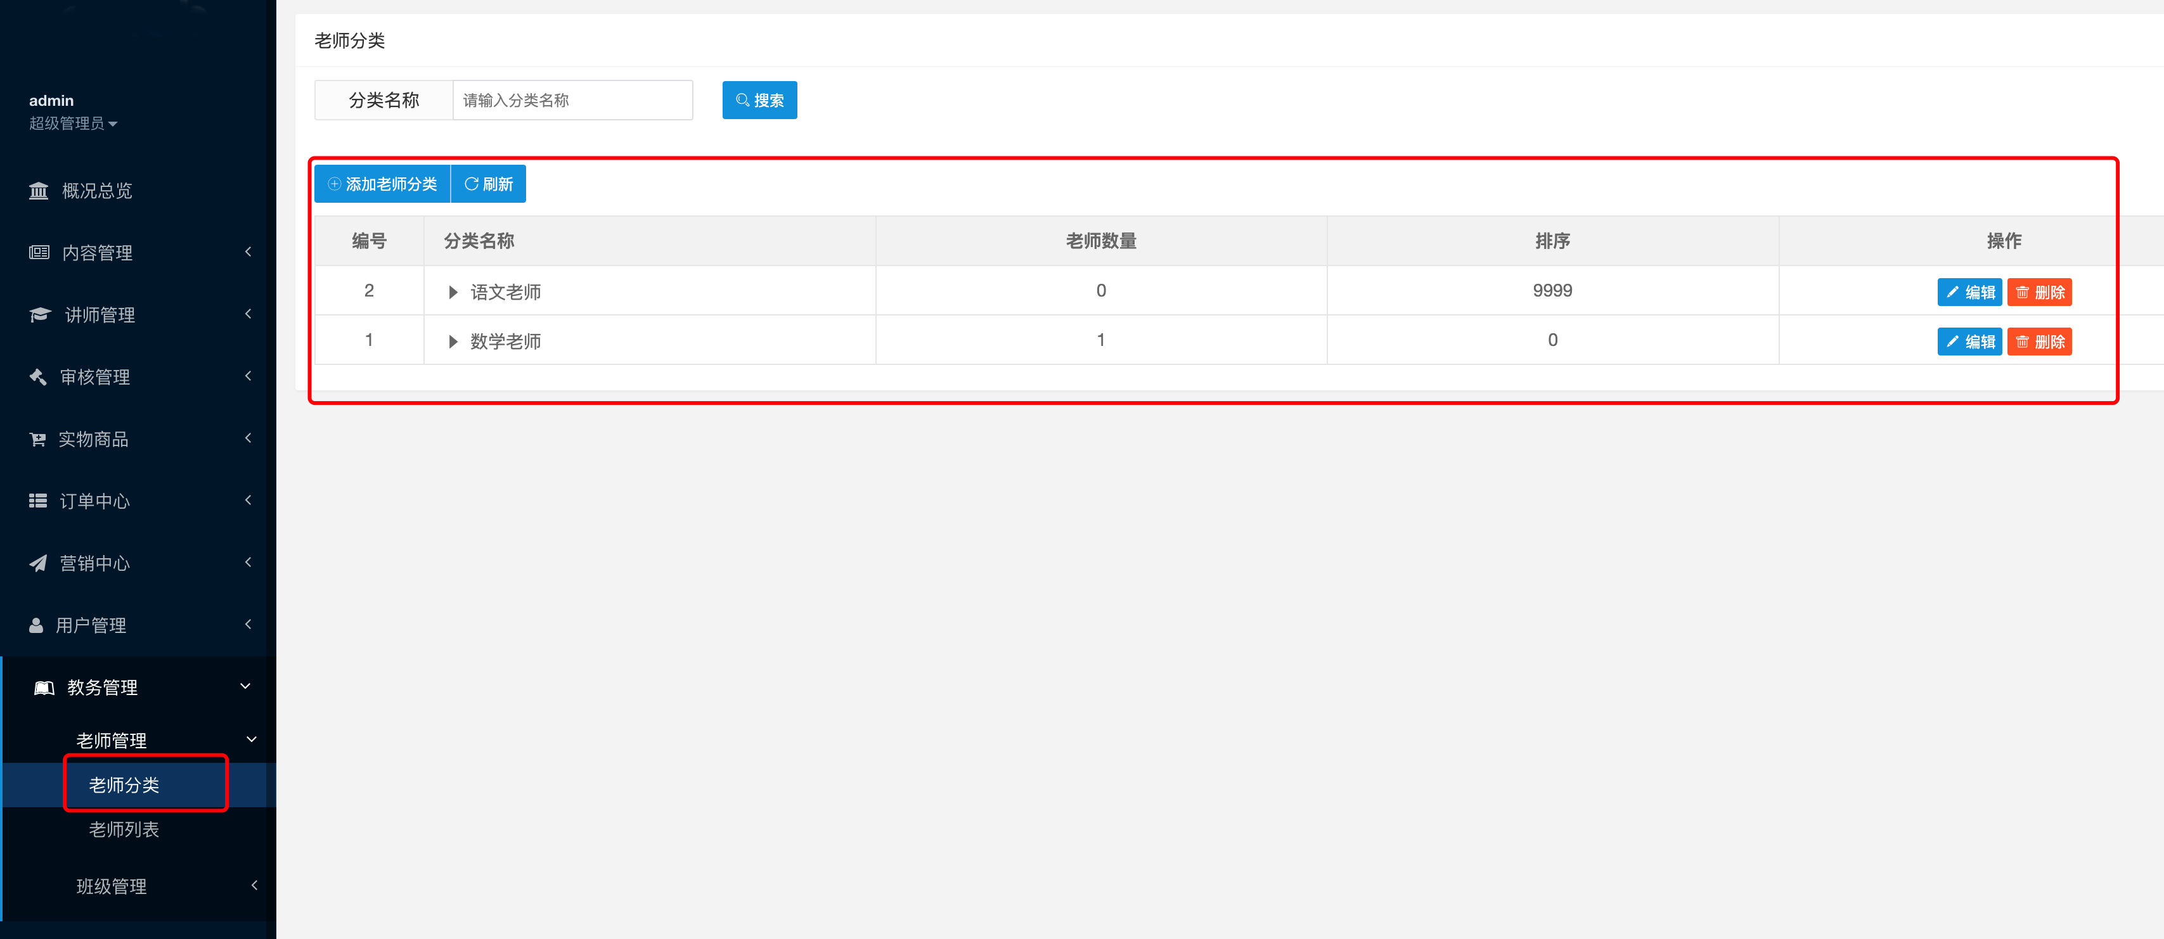Click the 订单中心 list icon
This screenshot has width=2164, height=939.
click(x=38, y=501)
